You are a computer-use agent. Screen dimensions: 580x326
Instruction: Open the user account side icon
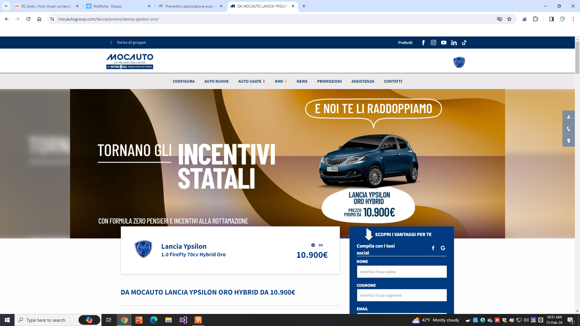click(569, 117)
